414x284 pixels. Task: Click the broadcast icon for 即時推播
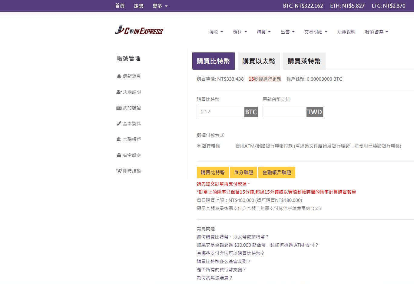119,171
